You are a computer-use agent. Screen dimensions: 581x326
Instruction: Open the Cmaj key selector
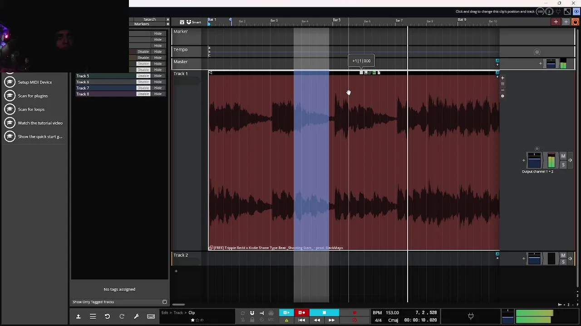393,320
